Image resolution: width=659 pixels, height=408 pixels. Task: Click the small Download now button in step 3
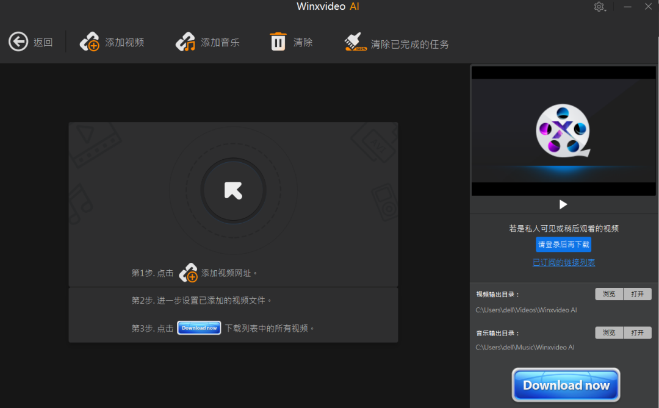[x=199, y=327]
